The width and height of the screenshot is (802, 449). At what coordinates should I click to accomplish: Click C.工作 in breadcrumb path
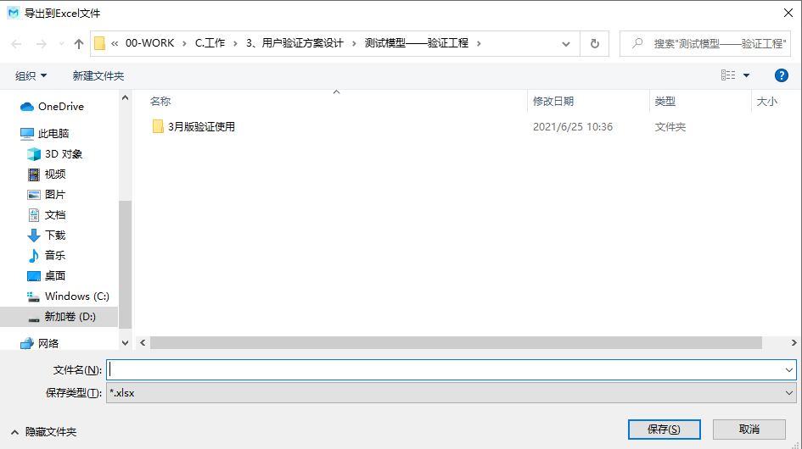pos(210,43)
